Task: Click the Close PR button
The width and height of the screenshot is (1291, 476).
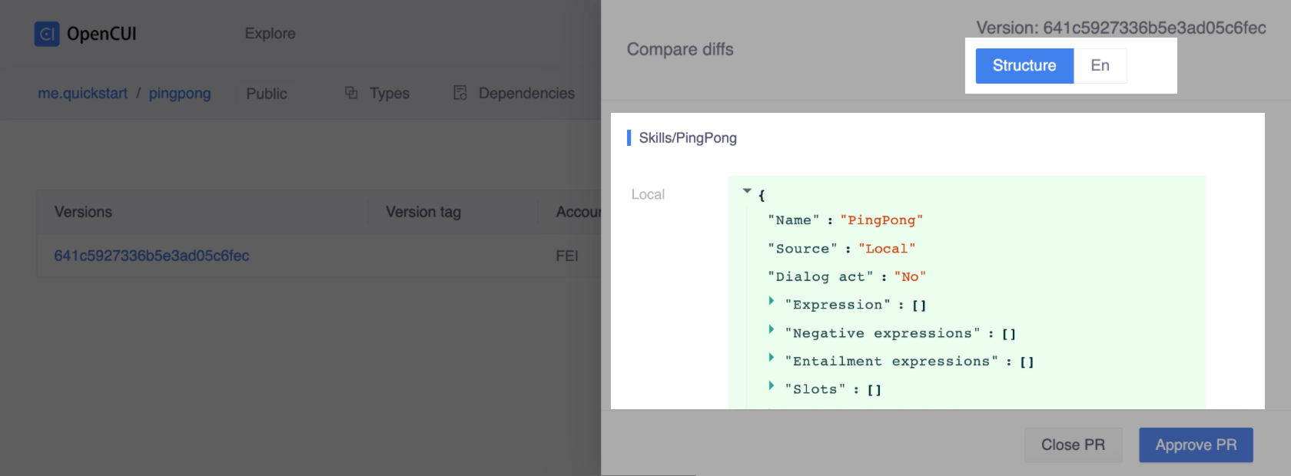Action: pos(1073,445)
